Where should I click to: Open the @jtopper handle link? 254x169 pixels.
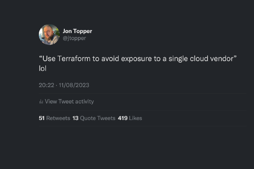(x=74, y=38)
